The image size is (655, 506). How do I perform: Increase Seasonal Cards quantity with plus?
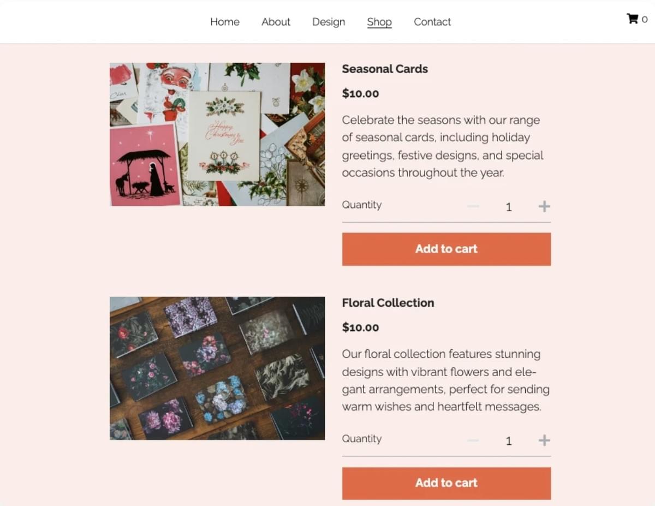click(x=544, y=206)
